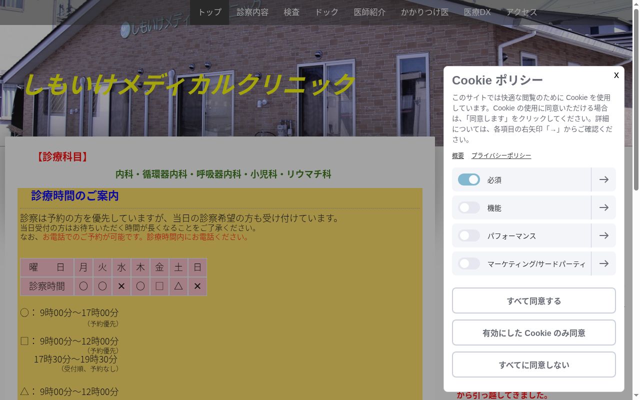Go to the 検査 menu item
Screen dimensions: 640x400
tap(291, 12)
